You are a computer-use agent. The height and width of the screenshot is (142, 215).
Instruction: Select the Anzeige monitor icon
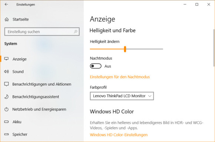6,59
